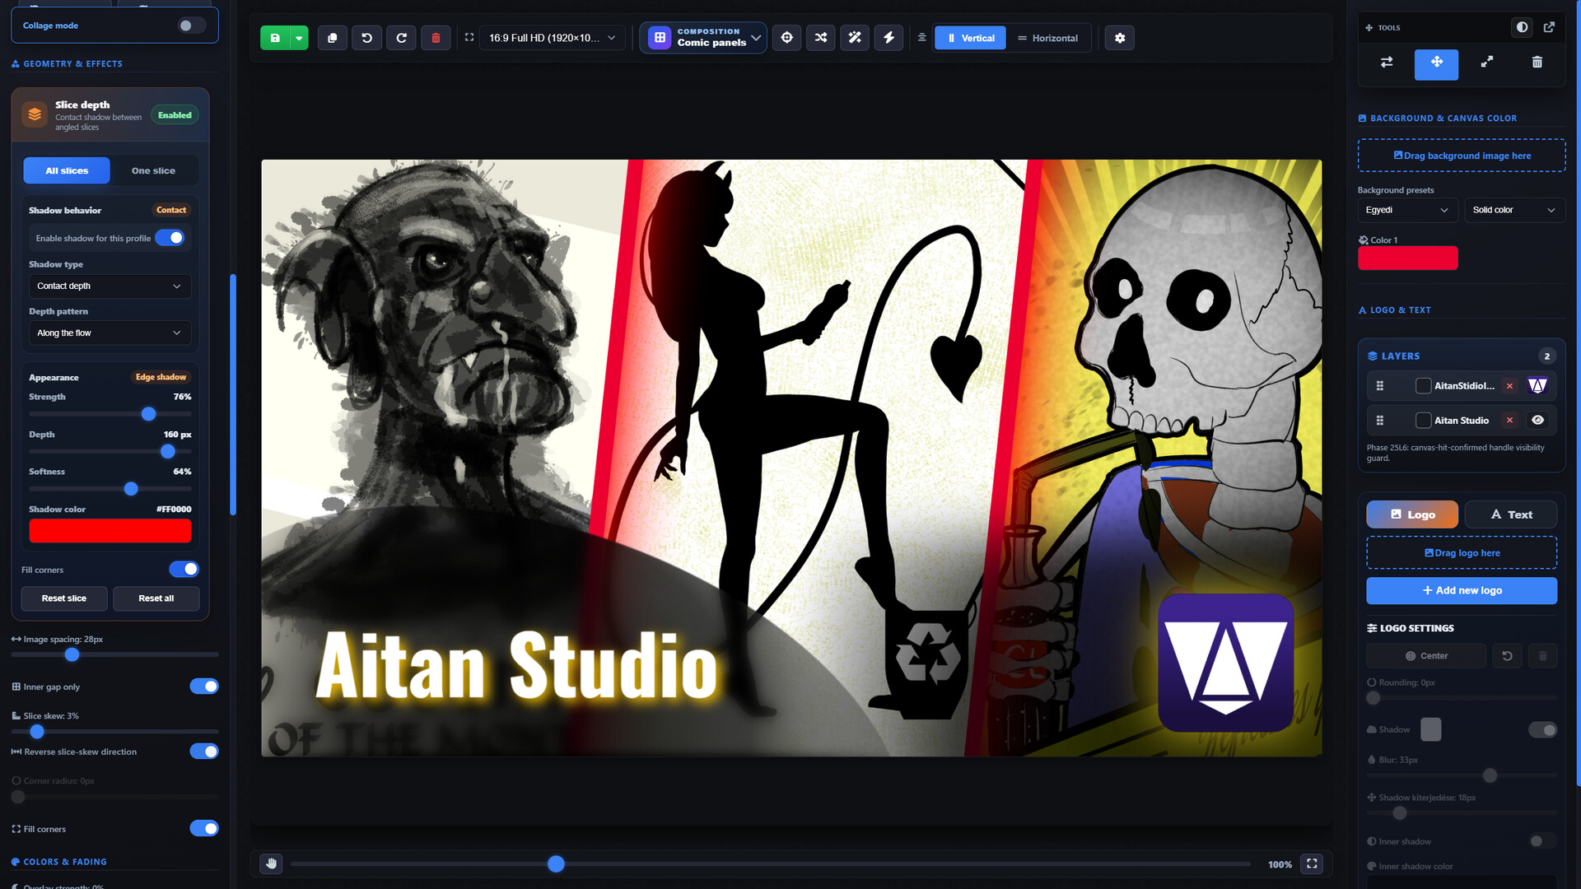Toggle Fill corners in Slice depth panel

coord(184,569)
